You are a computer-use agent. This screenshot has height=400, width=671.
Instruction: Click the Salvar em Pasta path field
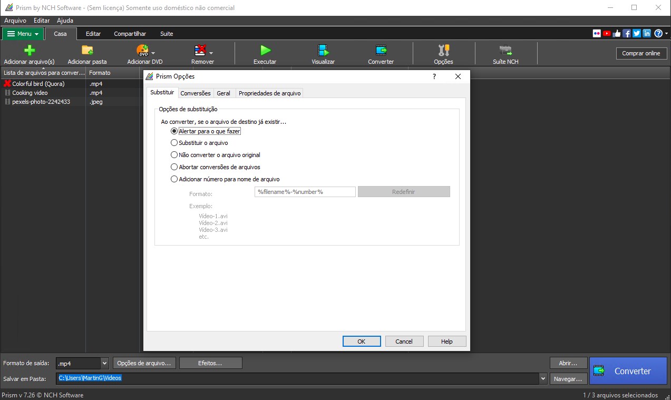[298, 378]
